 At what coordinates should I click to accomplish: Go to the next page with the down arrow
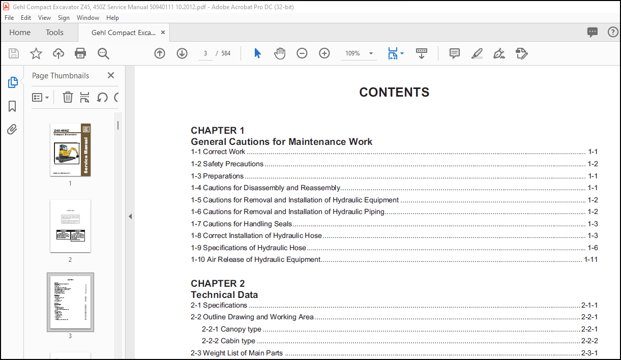point(182,53)
